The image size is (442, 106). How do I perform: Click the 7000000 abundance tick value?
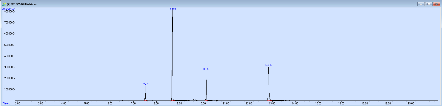click(x=9, y=23)
